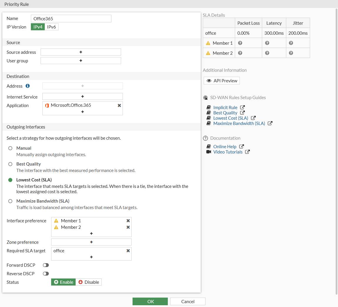Click the page's vertical scrollbar
Viewport: 338px width, 307px height.
pos(337,151)
